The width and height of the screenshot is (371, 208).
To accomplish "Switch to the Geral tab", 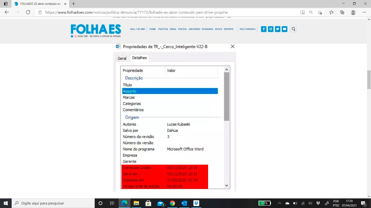I will [122, 58].
